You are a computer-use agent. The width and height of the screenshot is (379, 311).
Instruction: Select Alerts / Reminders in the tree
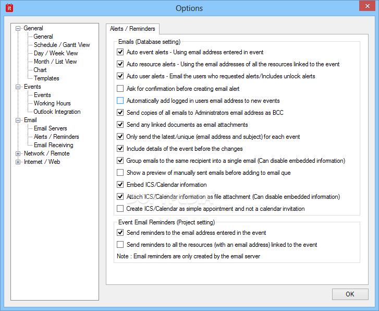tap(56, 137)
